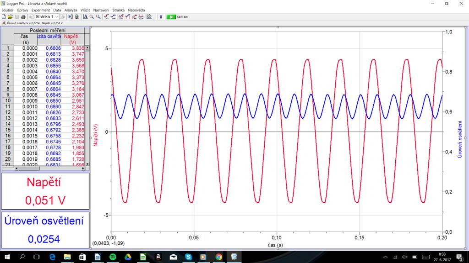Open data collection settings clock icon

(x=149, y=17)
